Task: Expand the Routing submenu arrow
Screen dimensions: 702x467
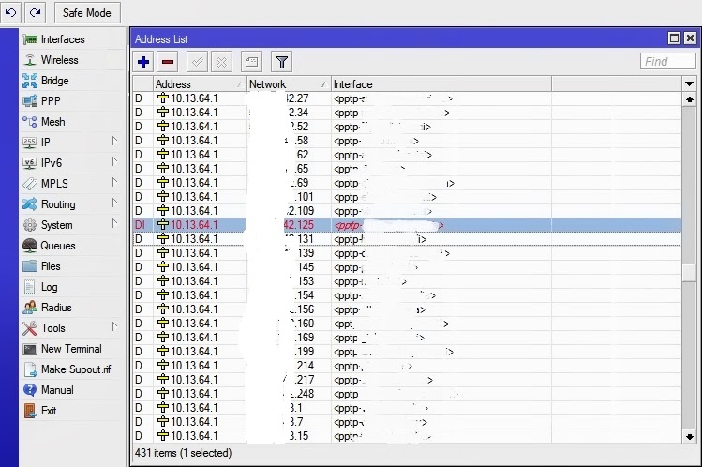Action: click(114, 203)
